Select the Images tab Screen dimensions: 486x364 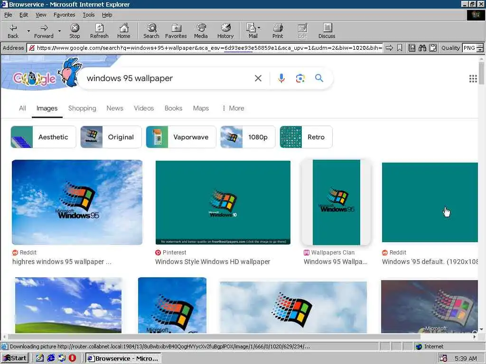pos(47,109)
